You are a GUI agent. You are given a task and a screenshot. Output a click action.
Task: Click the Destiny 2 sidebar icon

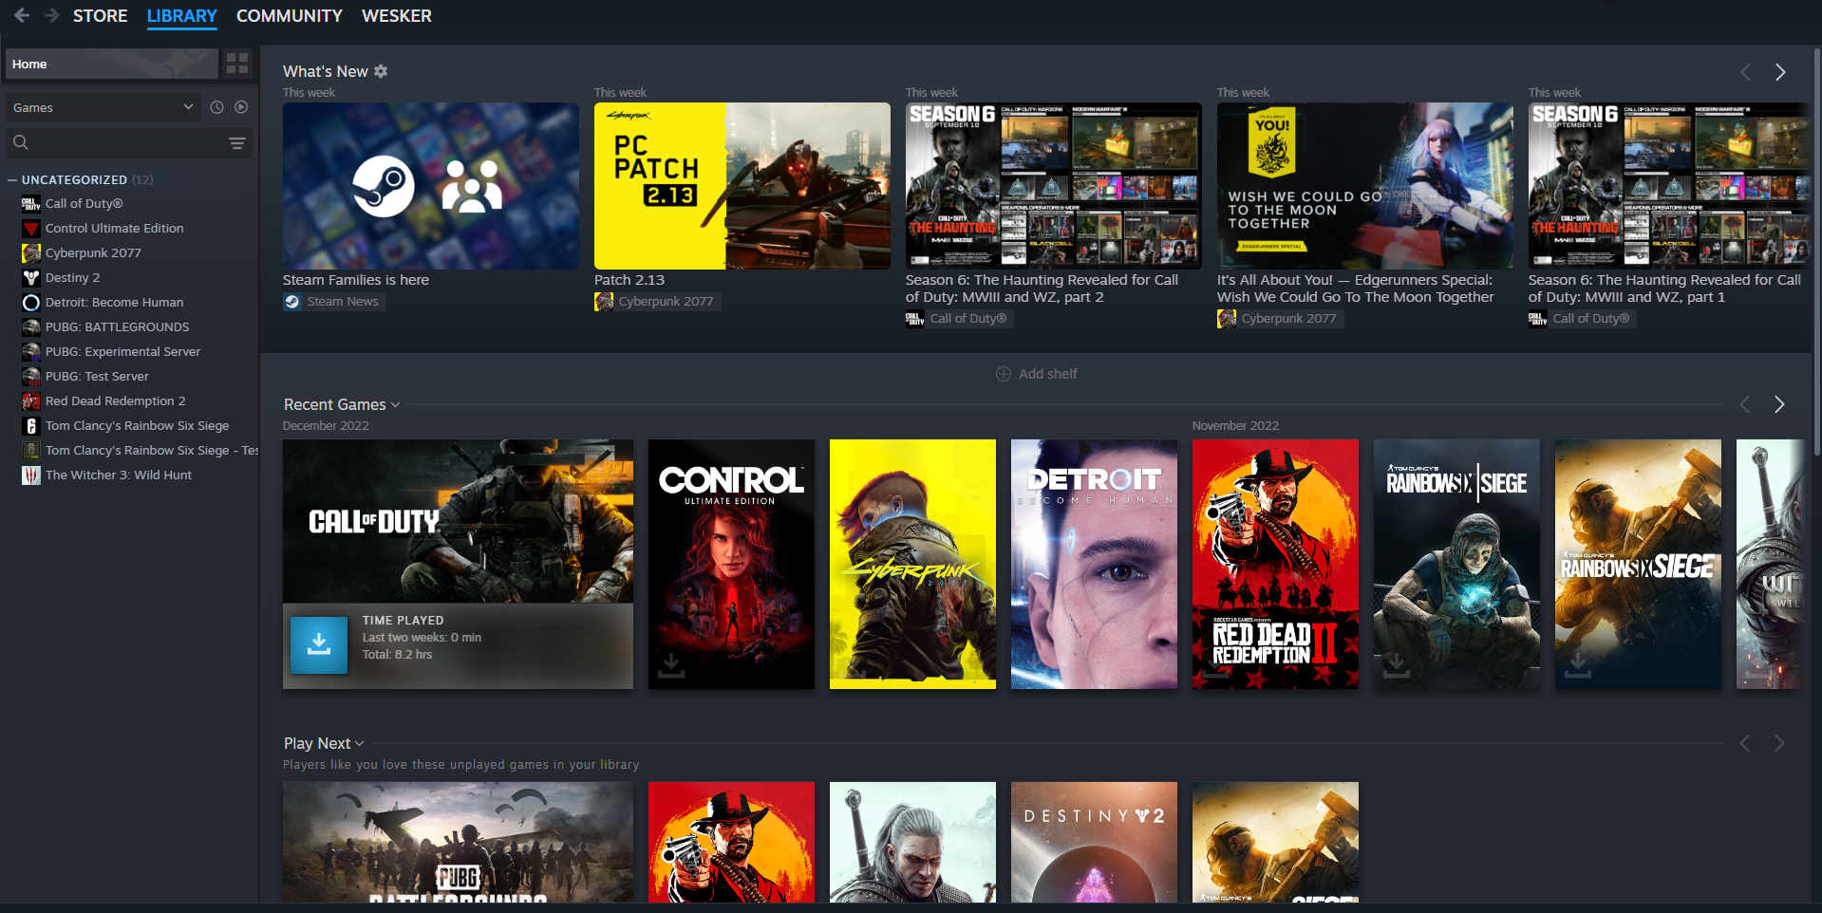point(31,277)
